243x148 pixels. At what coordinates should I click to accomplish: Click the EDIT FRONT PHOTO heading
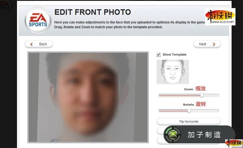click(x=93, y=12)
